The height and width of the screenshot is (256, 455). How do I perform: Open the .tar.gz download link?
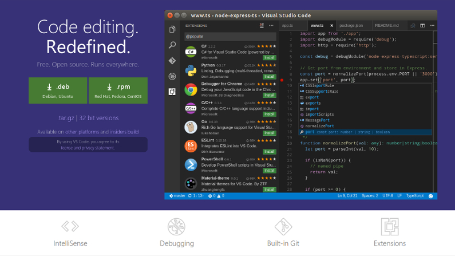click(66, 118)
